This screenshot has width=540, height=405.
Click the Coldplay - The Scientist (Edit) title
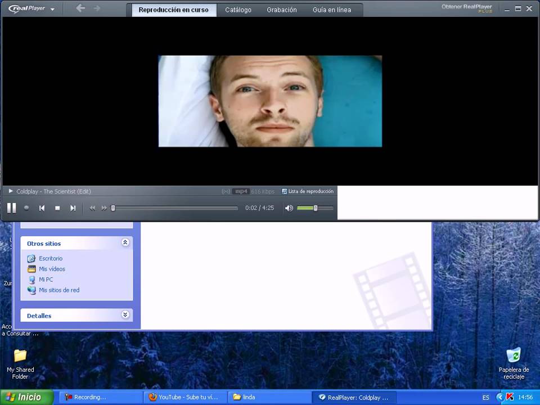pyautogui.click(x=54, y=191)
